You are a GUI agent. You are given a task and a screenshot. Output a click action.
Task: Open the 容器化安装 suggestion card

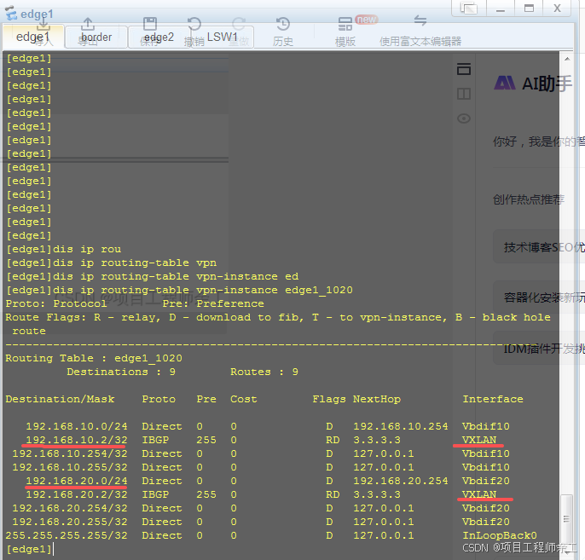(x=539, y=297)
